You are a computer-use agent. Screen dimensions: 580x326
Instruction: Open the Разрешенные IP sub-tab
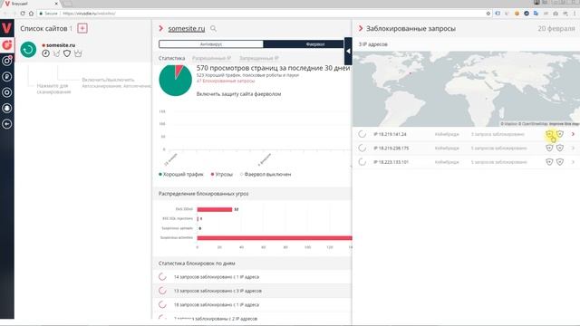(x=211, y=58)
